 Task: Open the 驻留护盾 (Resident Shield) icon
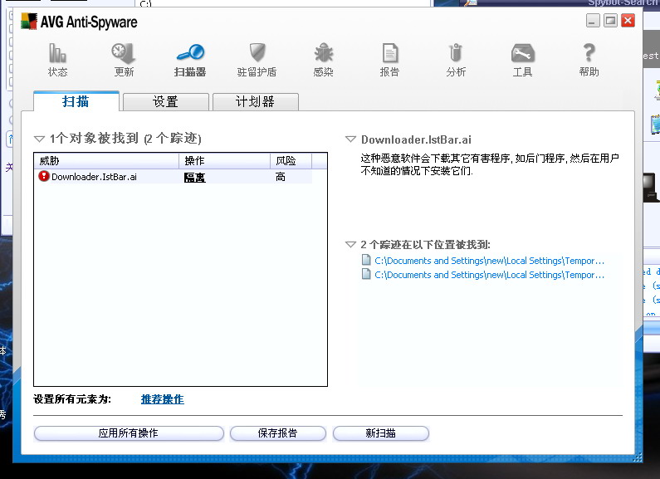point(257,52)
